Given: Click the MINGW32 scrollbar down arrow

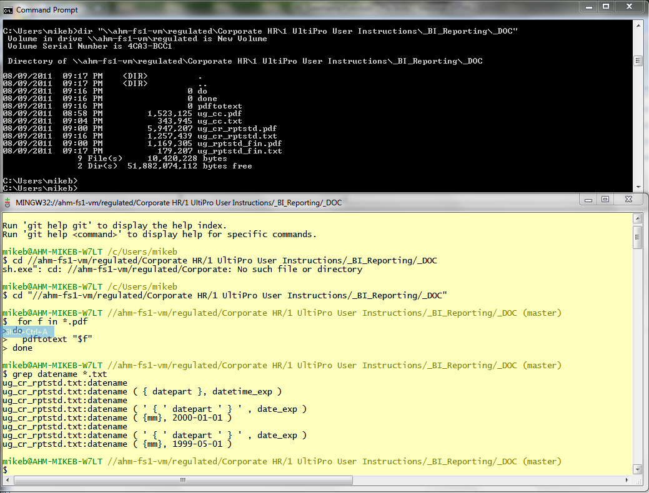Looking at the screenshot, I should 638,469.
